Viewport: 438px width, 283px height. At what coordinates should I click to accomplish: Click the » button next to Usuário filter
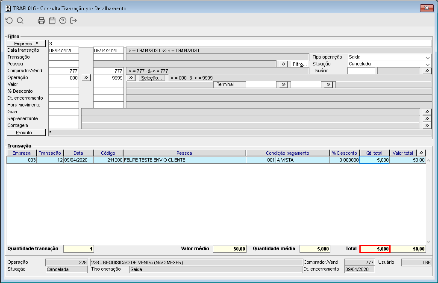tap(427, 71)
